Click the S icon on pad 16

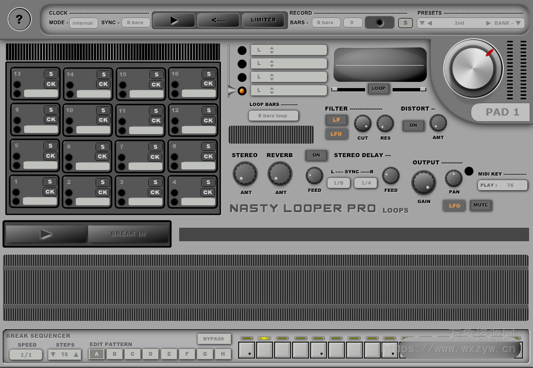(208, 73)
